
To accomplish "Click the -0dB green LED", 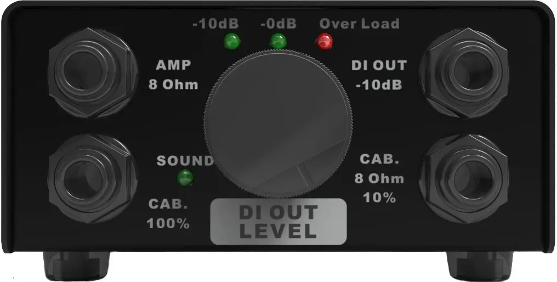I will coord(278,41).
